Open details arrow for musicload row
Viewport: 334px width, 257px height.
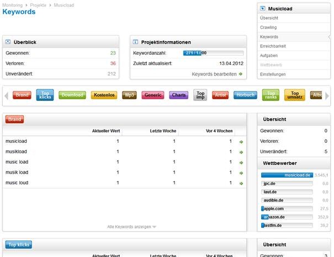coord(241,142)
